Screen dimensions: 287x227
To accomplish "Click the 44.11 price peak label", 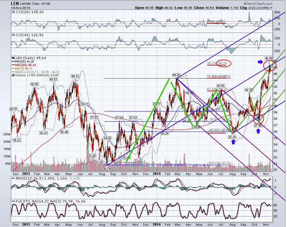I will pyautogui.click(x=75, y=76).
